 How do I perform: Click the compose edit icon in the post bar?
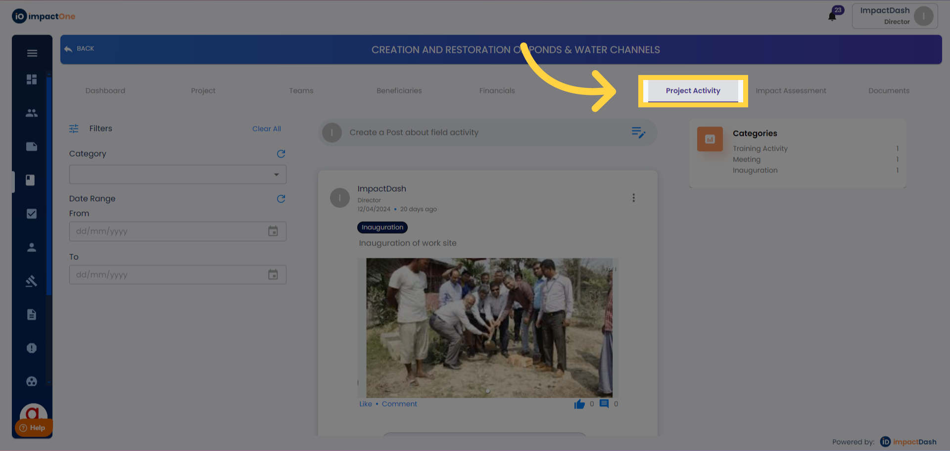638,132
